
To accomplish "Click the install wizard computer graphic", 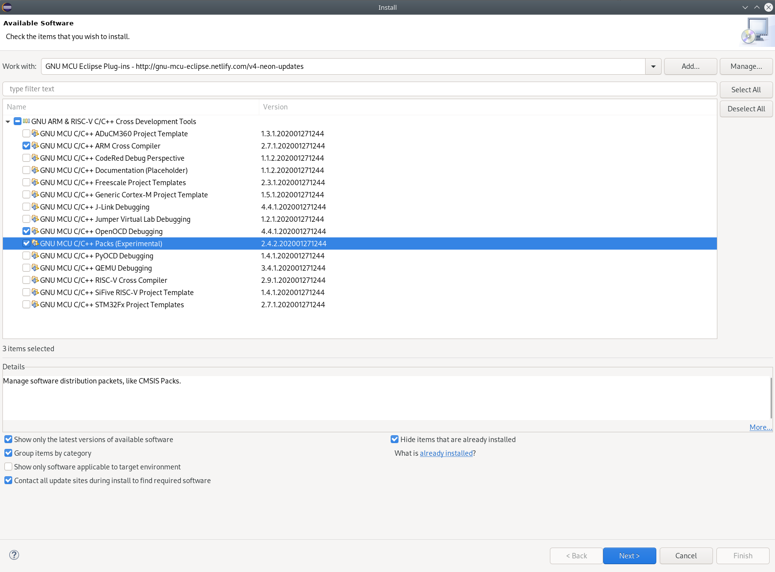I will point(754,32).
